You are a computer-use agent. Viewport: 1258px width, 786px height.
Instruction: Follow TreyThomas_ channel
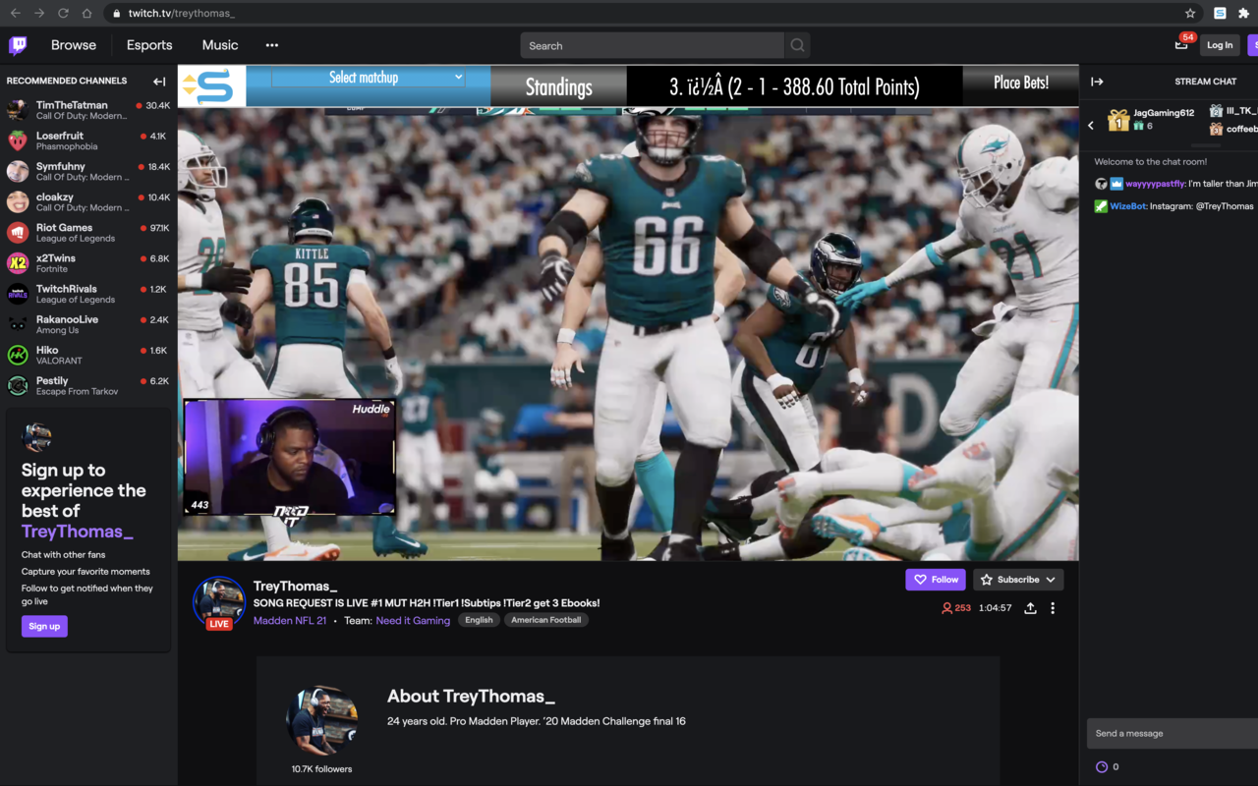(x=936, y=580)
